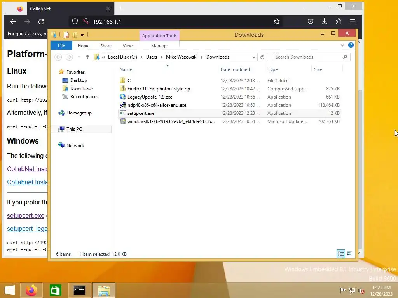Click the Firefox back arrow button
The image size is (398, 298).
[x=13, y=22]
